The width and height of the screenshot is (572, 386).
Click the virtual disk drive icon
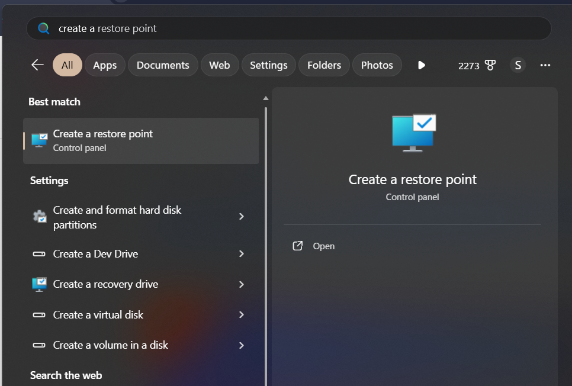(x=39, y=315)
